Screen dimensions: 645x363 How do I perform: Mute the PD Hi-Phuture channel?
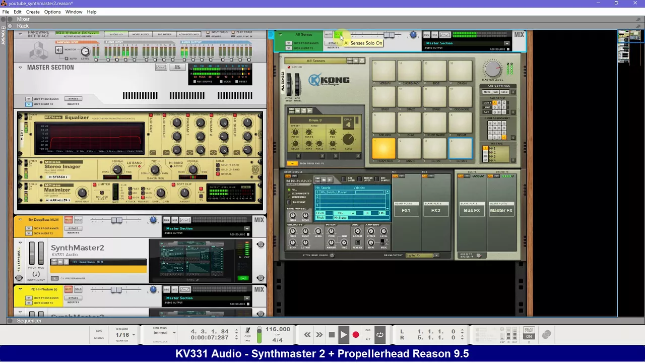[x=69, y=289]
